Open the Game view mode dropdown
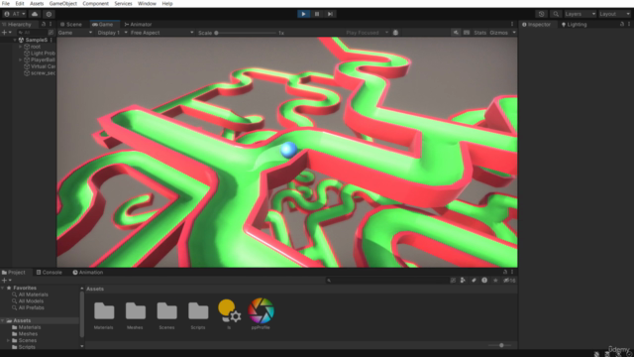This screenshot has height=357, width=634. pos(75,33)
